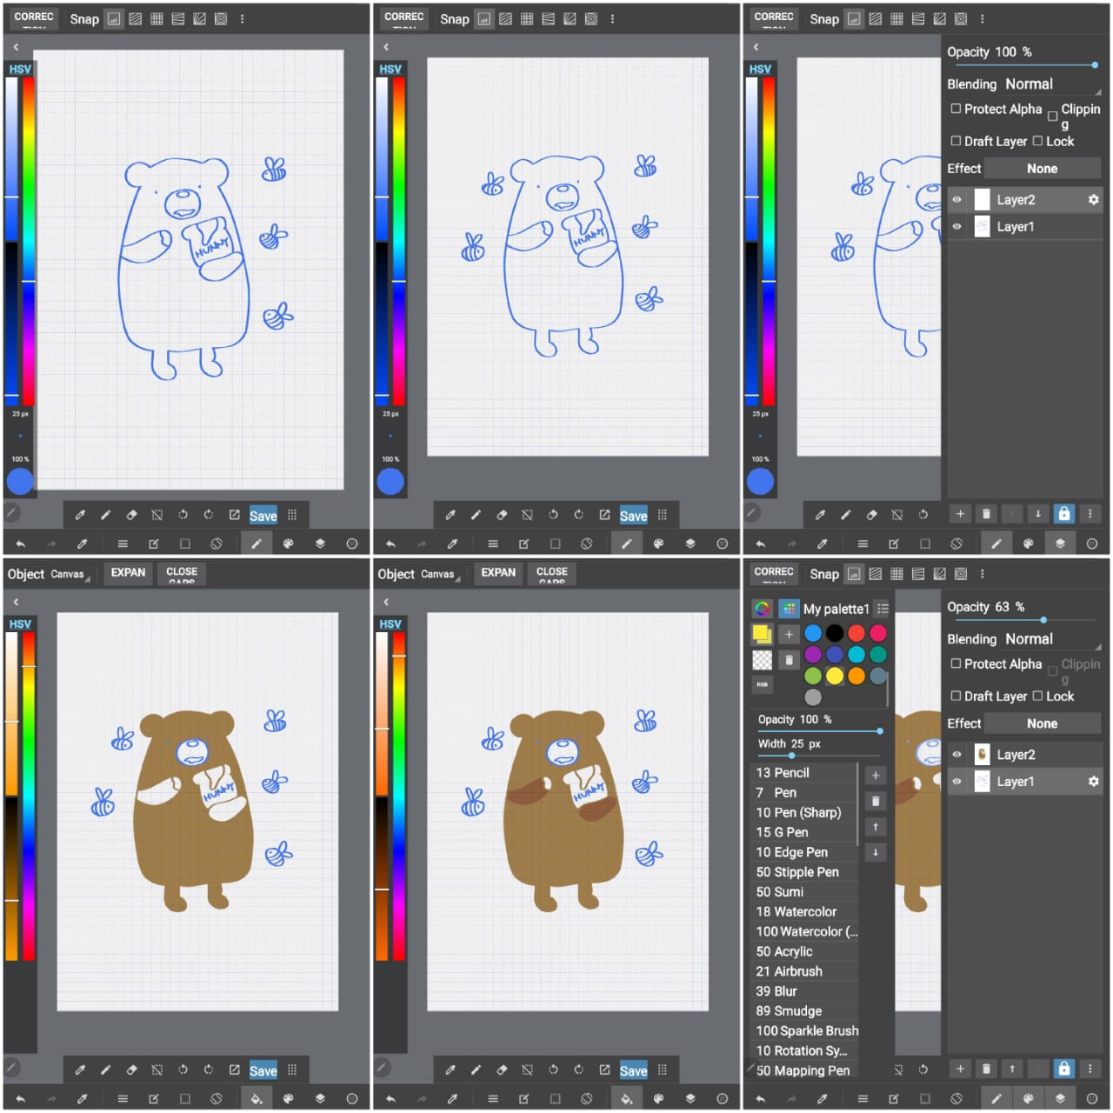The height and width of the screenshot is (1113, 1113).
Task: Open Canvas dropdown above the bear without arm shading
Action: (x=70, y=574)
